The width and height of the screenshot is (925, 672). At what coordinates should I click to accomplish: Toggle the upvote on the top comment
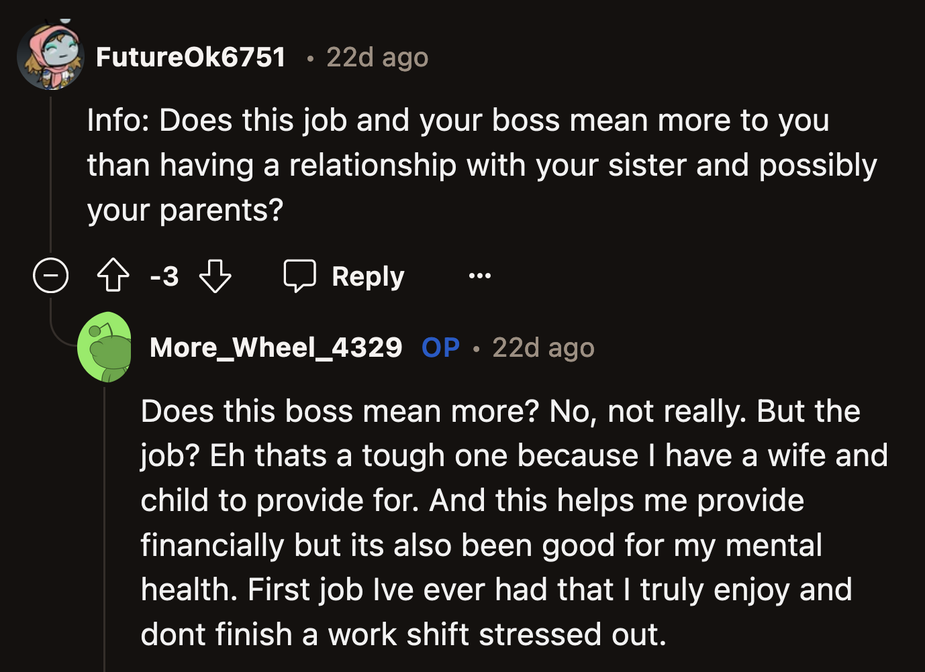point(114,276)
